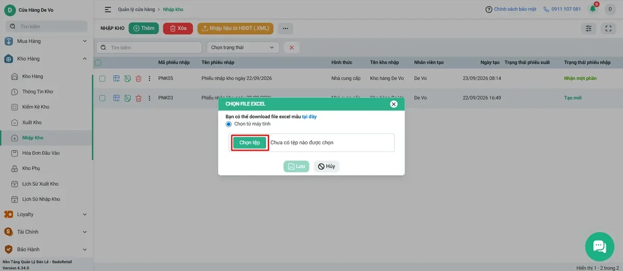Click the clear filter red X button
623x271 pixels.
[291, 47]
